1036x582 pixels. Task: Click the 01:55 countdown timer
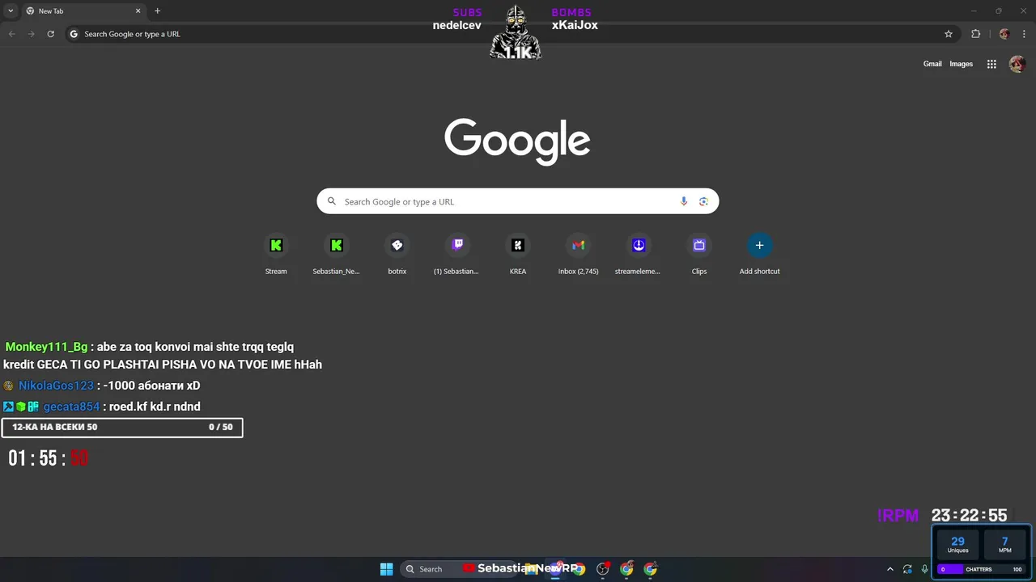click(x=48, y=458)
